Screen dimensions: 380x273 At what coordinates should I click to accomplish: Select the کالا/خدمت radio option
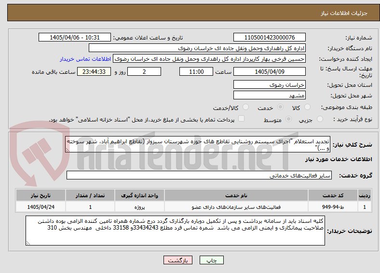click(246, 107)
